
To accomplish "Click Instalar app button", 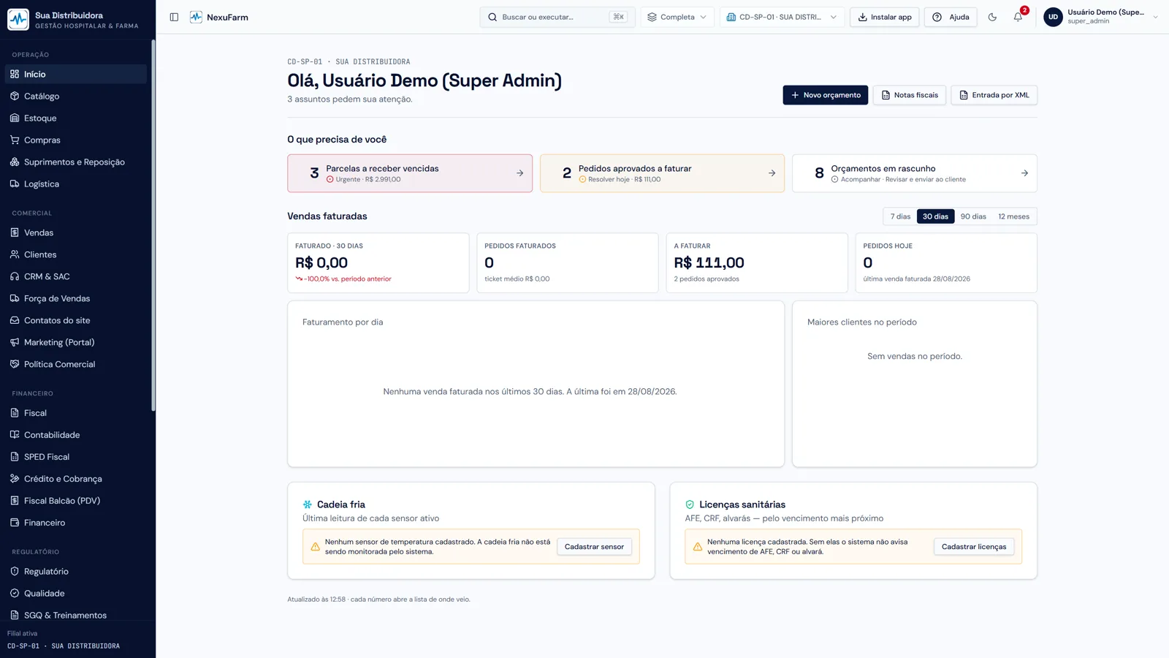I will (885, 17).
